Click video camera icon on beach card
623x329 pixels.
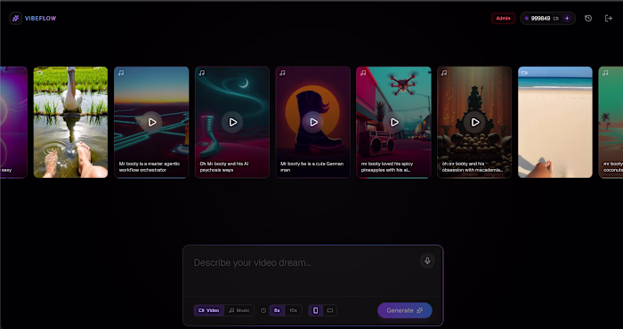524,73
